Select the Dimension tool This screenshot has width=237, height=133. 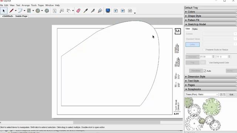coord(69,11)
